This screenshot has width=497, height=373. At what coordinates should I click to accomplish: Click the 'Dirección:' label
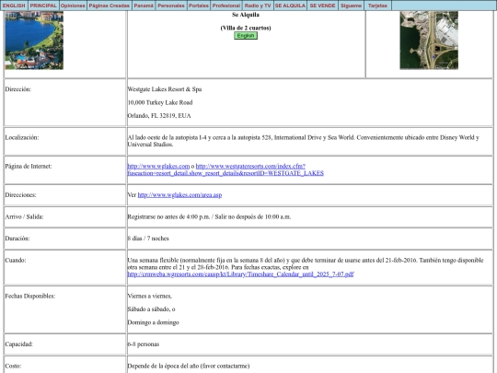pos(18,89)
